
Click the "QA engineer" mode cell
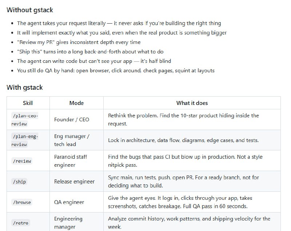[x=69, y=202]
